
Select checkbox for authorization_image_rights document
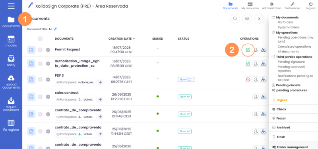click(40, 64)
